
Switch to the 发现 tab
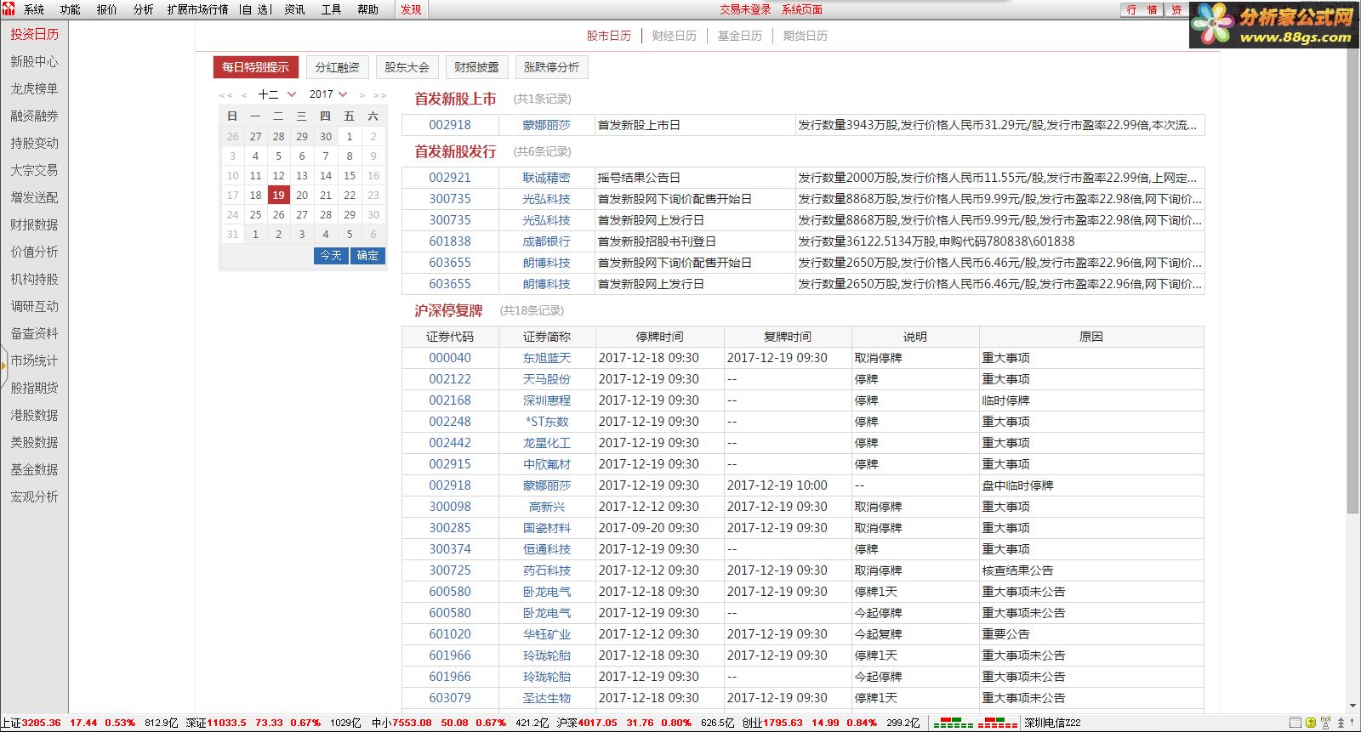click(x=411, y=9)
